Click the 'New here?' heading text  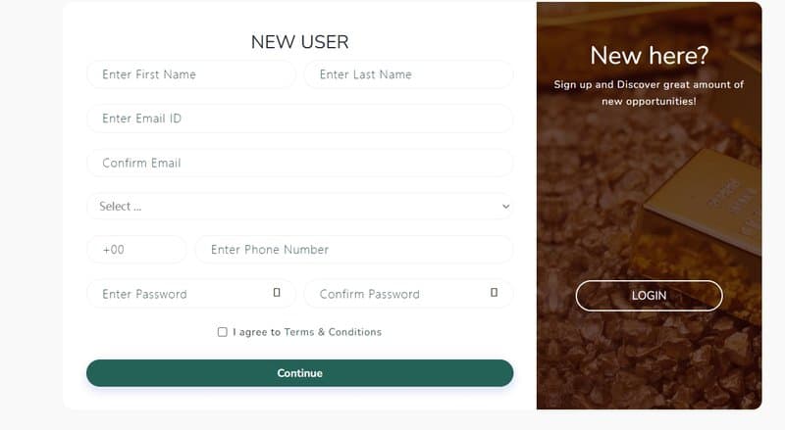649,55
